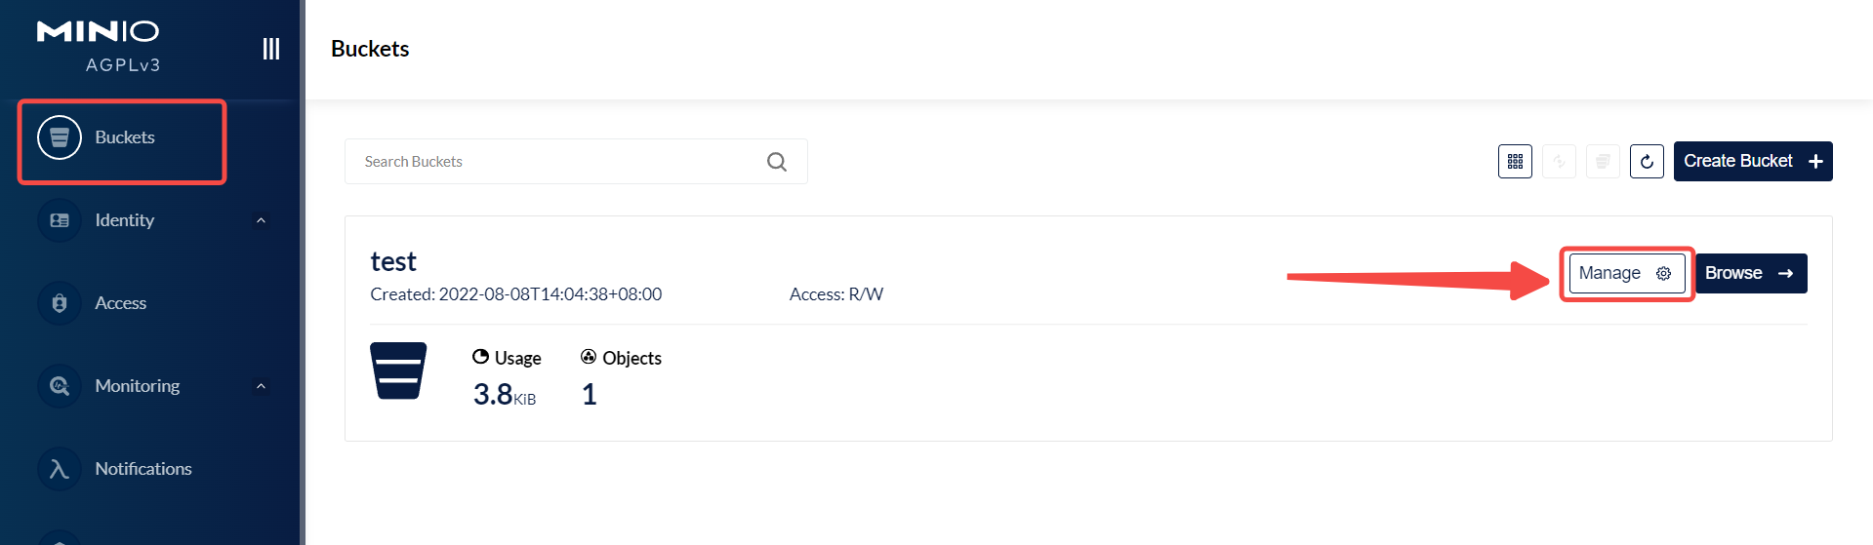Expand the Monitoring menu chevron

261,386
